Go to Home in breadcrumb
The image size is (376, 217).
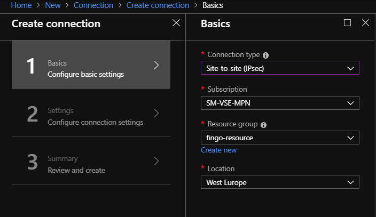[21, 5]
